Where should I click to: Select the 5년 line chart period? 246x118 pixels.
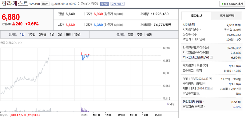68,35
